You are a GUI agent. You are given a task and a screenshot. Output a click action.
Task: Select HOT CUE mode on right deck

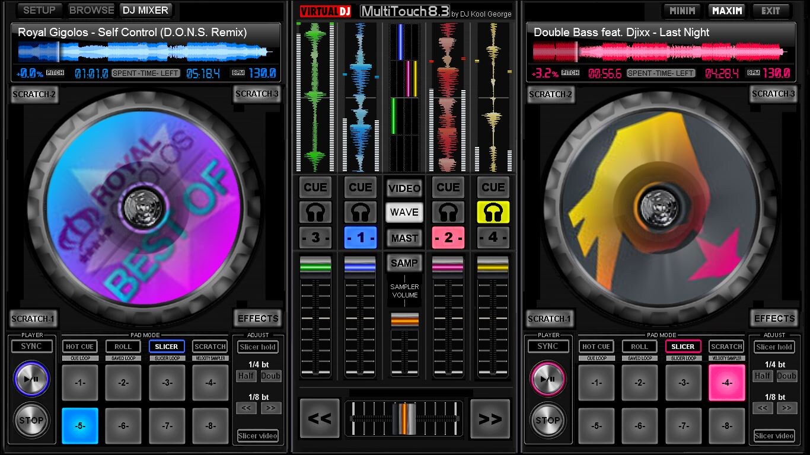(x=595, y=346)
